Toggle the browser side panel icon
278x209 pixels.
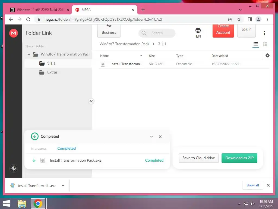coord(250,19)
